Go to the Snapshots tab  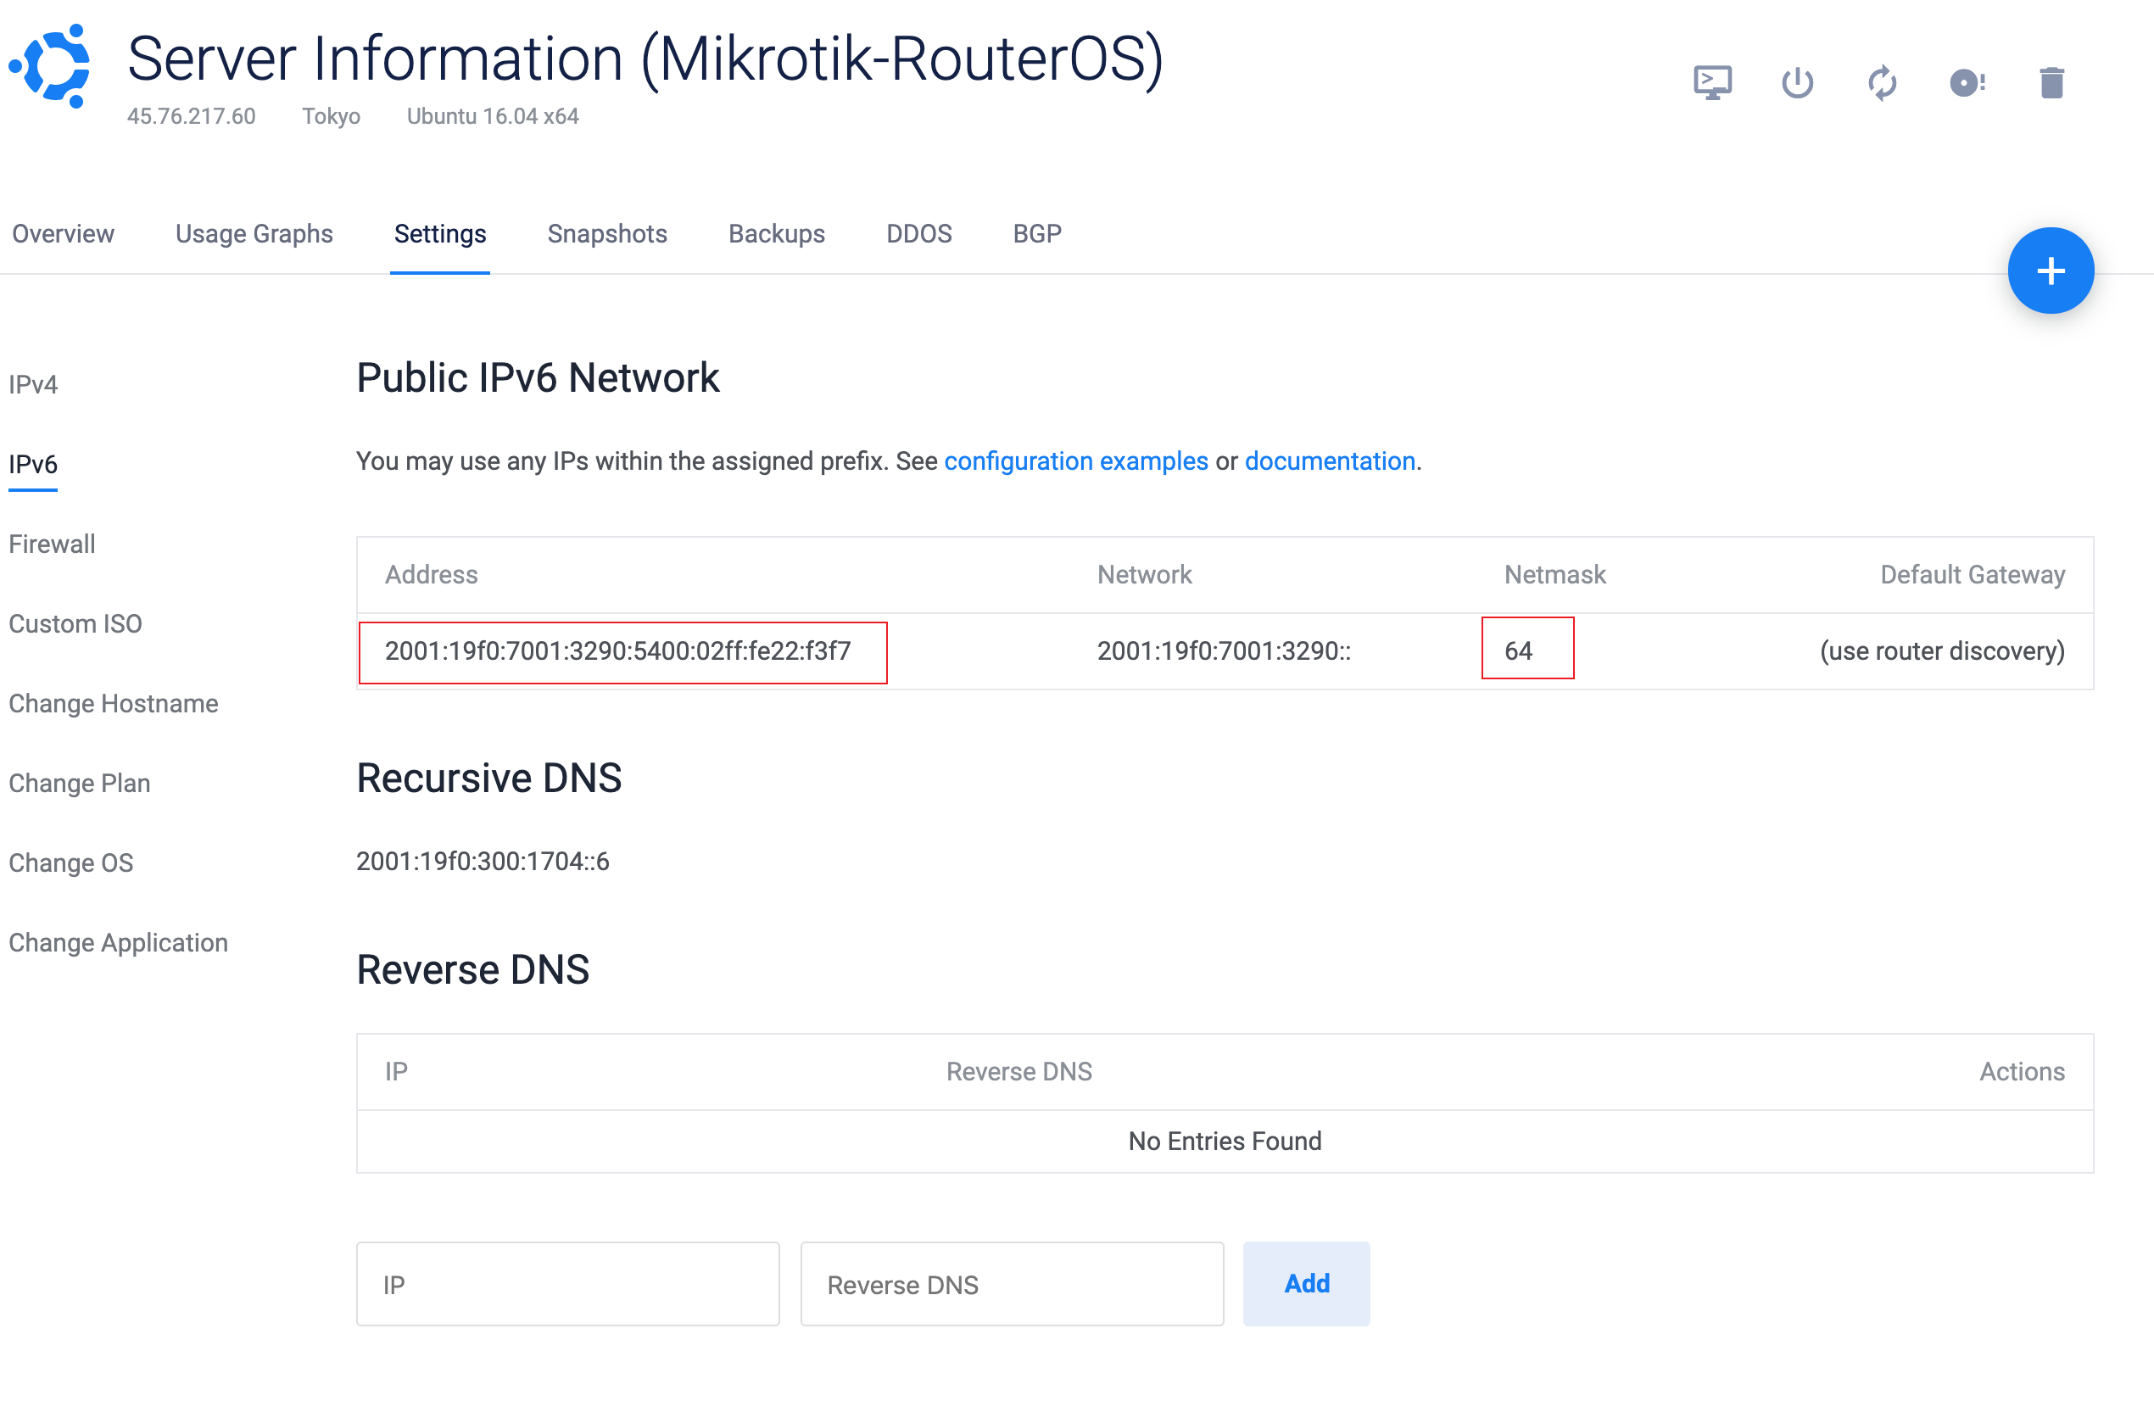[607, 233]
